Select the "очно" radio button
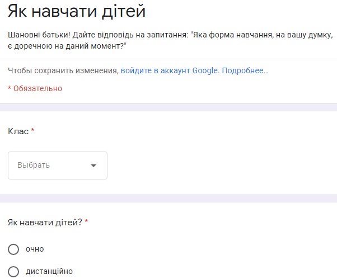 13,249
